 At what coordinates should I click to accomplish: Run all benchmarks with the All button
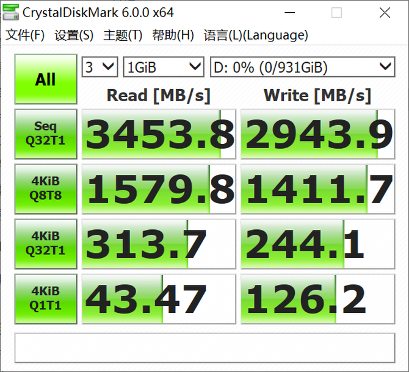click(46, 80)
